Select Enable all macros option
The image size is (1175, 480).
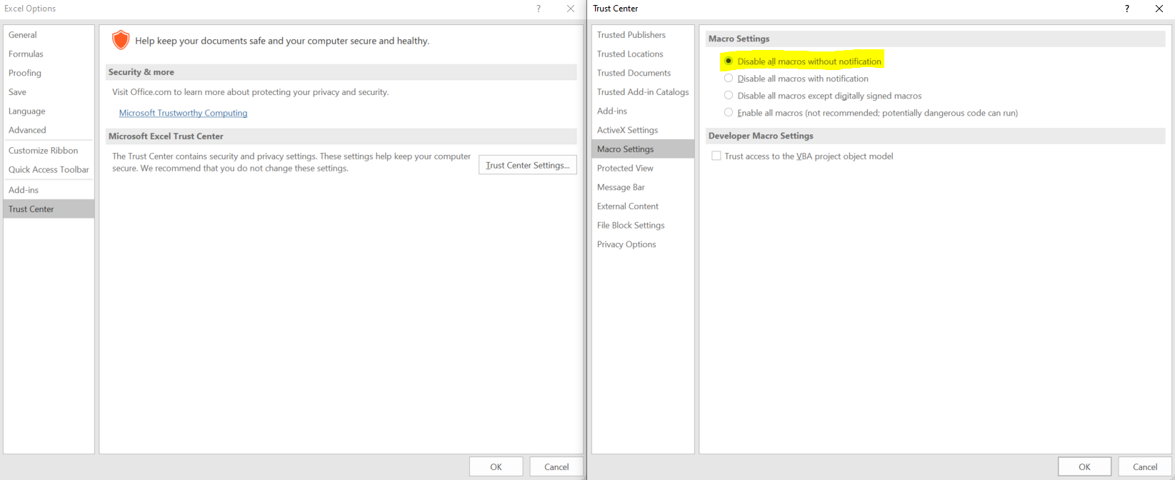[x=729, y=113]
